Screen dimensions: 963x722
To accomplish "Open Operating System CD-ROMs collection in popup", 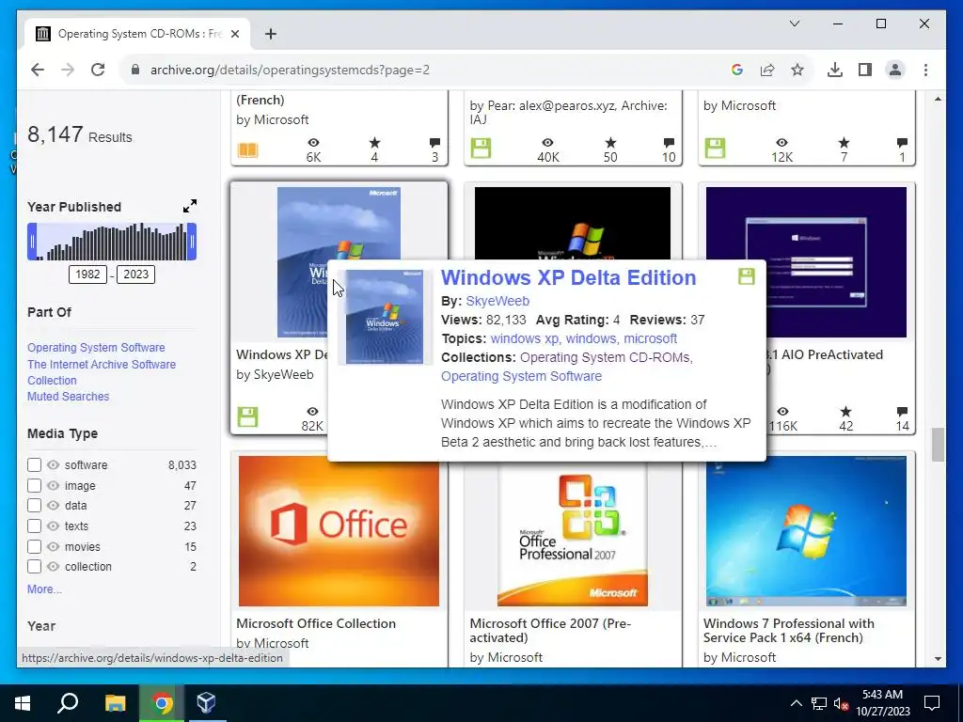I will click(605, 357).
